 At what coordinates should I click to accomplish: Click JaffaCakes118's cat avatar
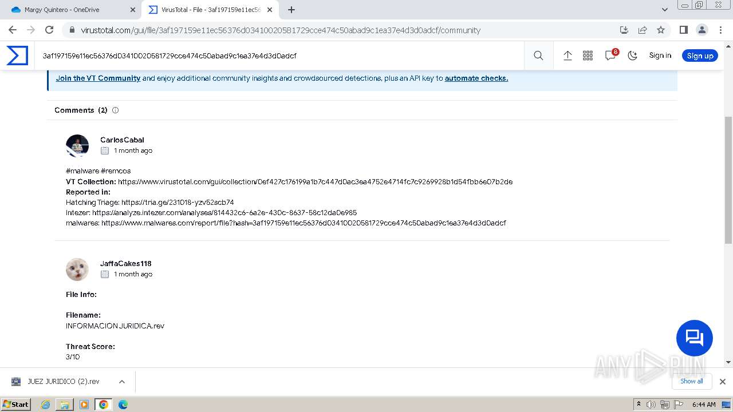(x=77, y=270)
